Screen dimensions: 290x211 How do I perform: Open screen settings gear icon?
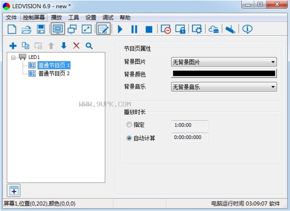click(197, 30)
